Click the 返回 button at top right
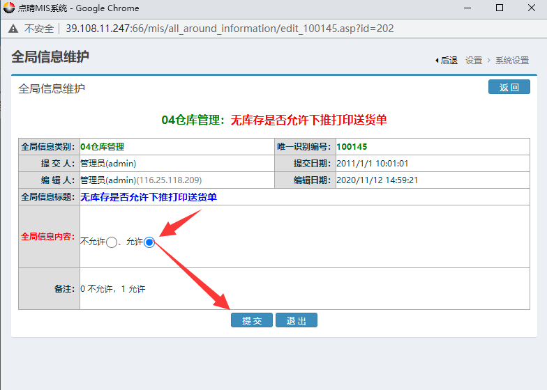Image resolution: width=547 pixels, height=390 pixels. (509, 87)
